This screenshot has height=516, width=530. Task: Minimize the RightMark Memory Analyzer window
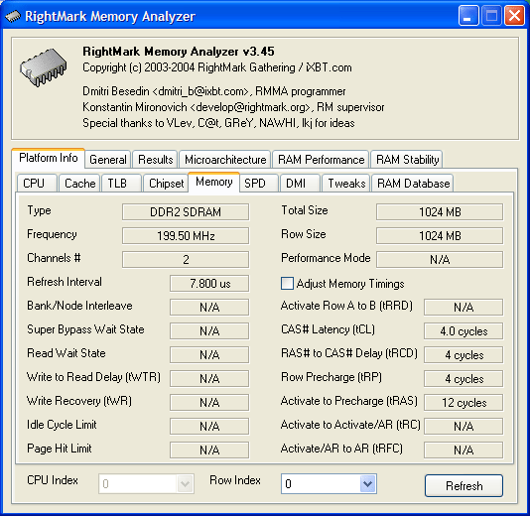coord(468,16)
